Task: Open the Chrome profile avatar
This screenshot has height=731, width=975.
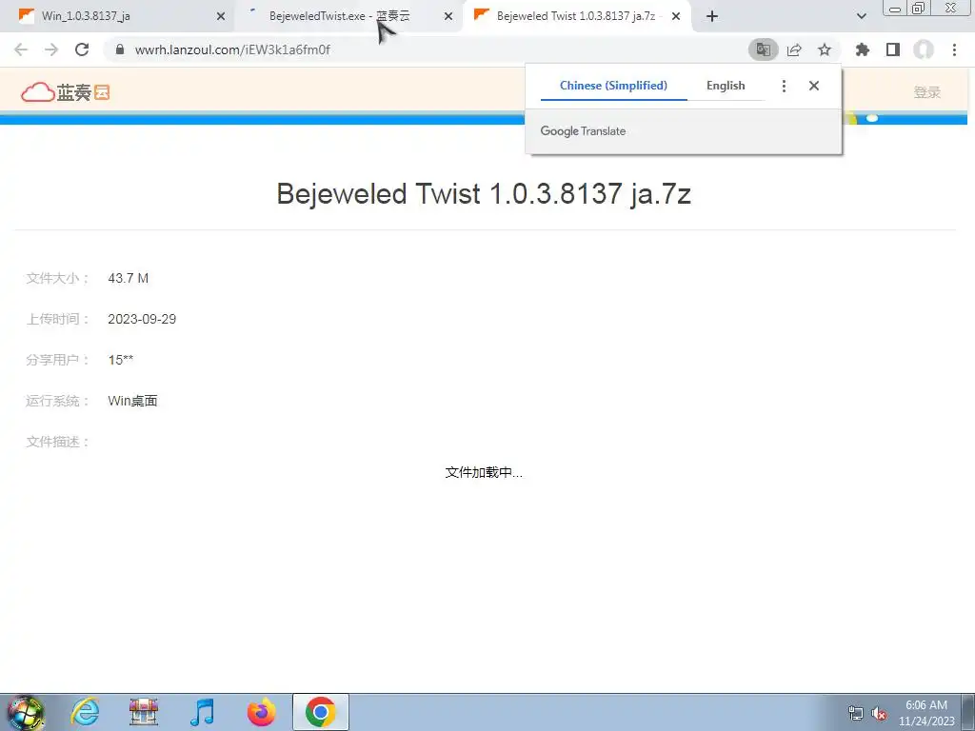Action: [x=924, y=49]
